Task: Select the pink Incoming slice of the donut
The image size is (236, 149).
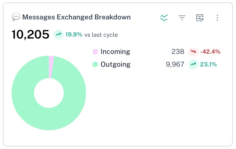Action: click(51, 67)
